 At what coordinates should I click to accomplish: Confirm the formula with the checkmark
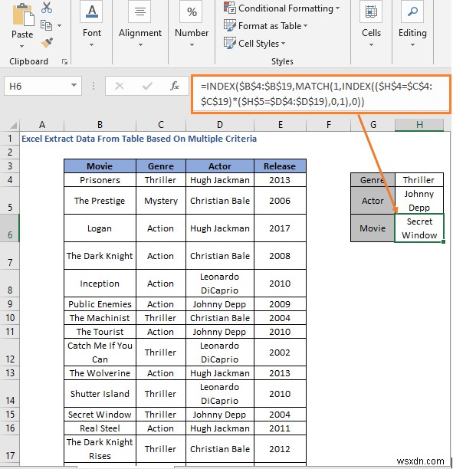tap(147, 86)
